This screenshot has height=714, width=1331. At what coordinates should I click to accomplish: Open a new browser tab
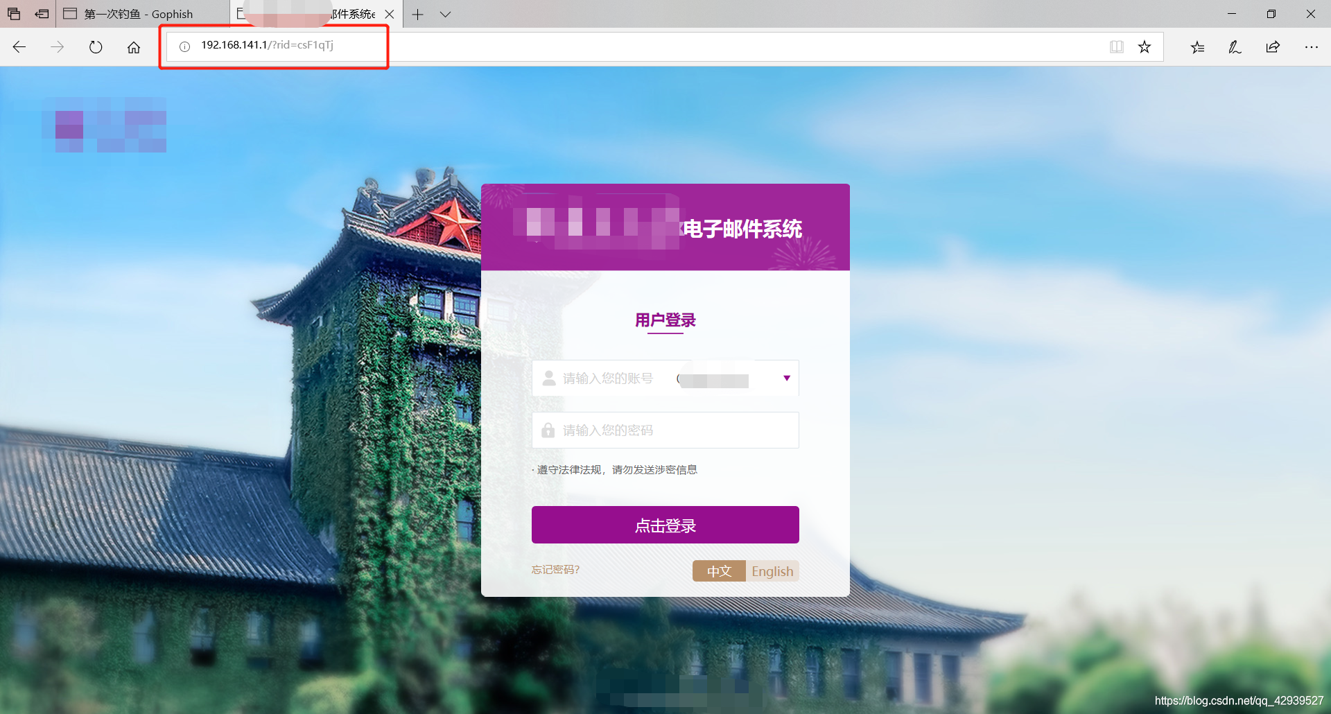coord(417,14)
